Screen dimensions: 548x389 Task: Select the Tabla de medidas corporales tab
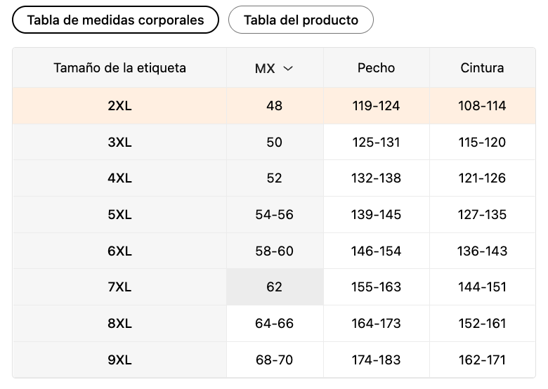(115, 20)
